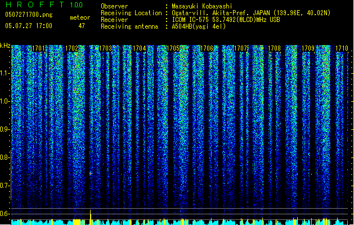The height and width of the screenshot is (225, 354).
Task: Click the A504HB(yagi 4el) antenna text
Action: [199, 26]
